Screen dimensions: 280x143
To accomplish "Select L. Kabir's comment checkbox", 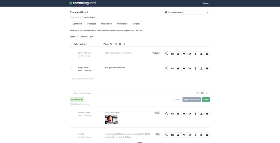I will click(71, 134).
